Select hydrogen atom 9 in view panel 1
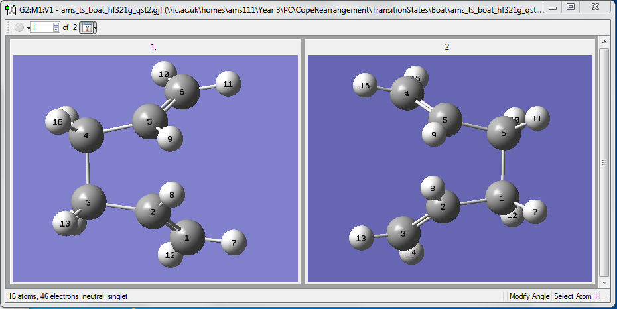 point(170,139)
